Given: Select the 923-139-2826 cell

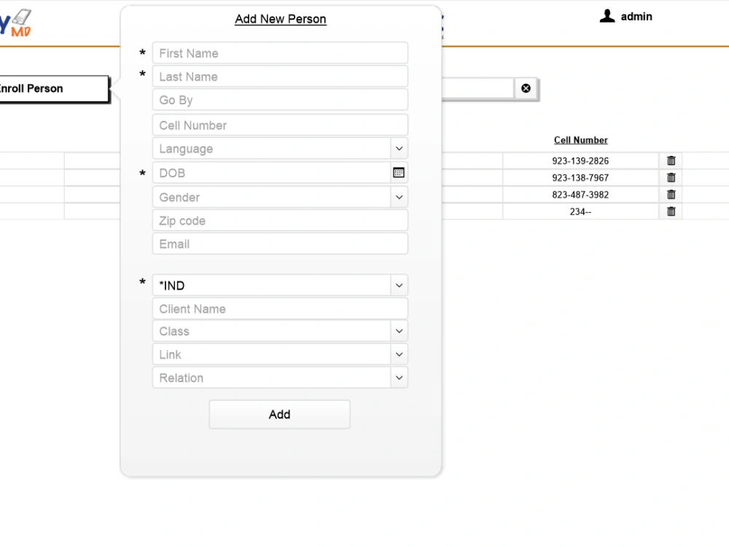Looking at the screenshot, I should [580, 161].
